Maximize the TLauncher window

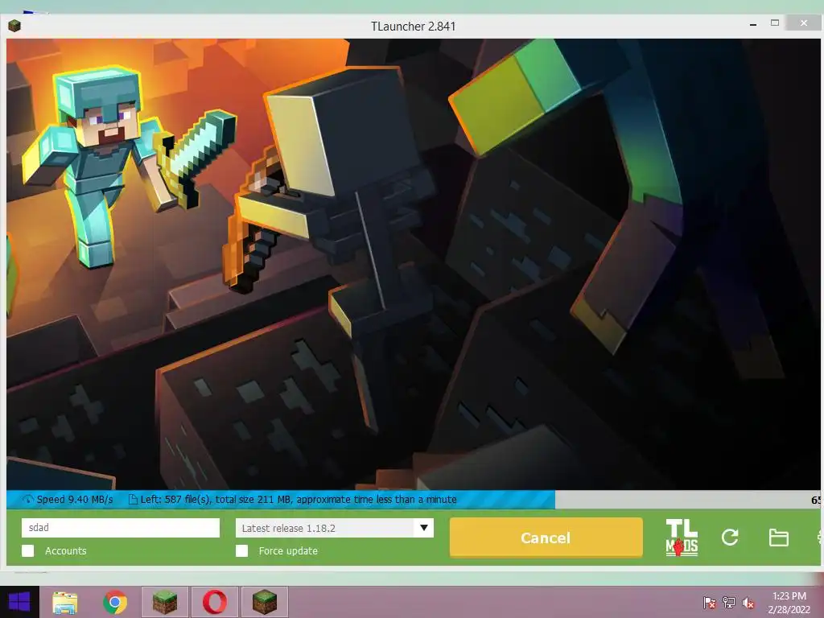775,23
